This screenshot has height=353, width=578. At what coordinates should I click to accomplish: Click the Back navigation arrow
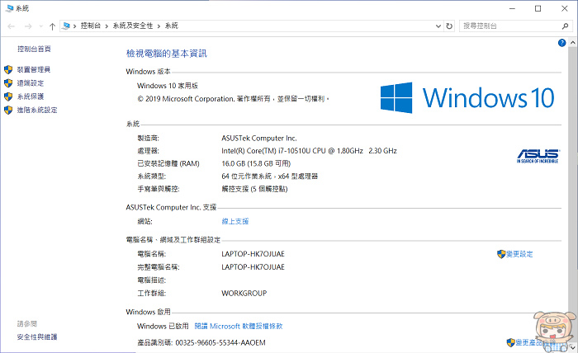(x=11, y=26)
